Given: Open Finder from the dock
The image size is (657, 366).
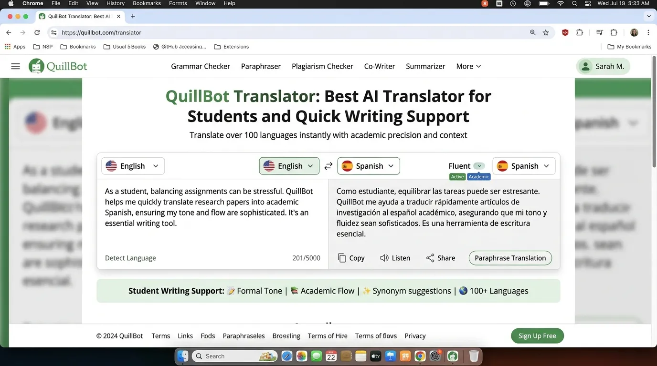Looking at the screenshot, I should (183, 356).
